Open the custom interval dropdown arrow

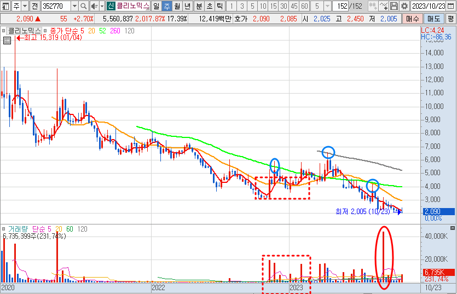[328, 6]
